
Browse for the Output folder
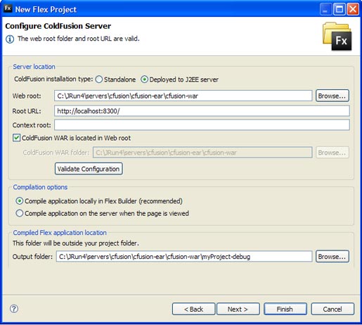point(332,256)
